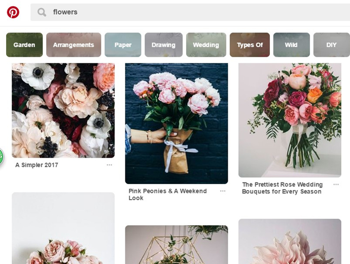
Task: Open the A Simpler 2017 pin title
Action: tap(37, 165)
